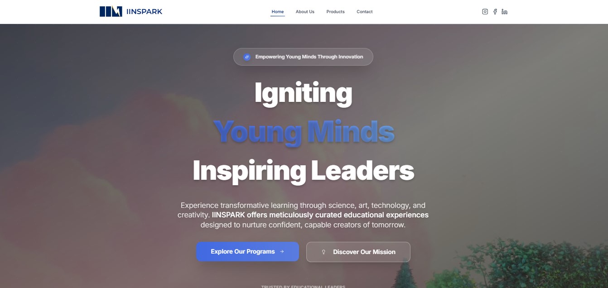Open the Instagram profile icon
Viewport: 608px width, 288px height.
click(485, 12)
